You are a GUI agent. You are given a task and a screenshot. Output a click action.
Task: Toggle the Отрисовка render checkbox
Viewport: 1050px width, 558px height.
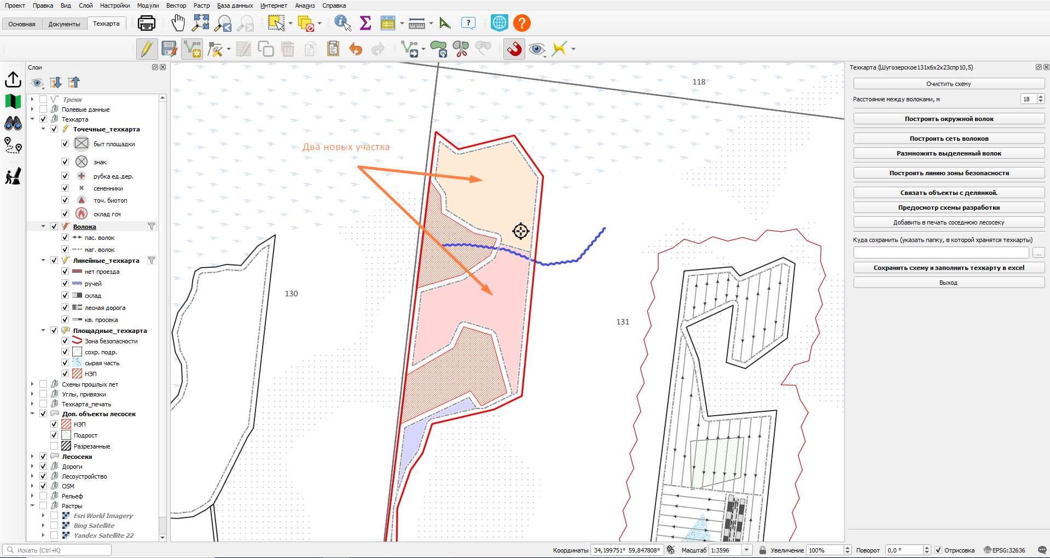tap(938, 550)
